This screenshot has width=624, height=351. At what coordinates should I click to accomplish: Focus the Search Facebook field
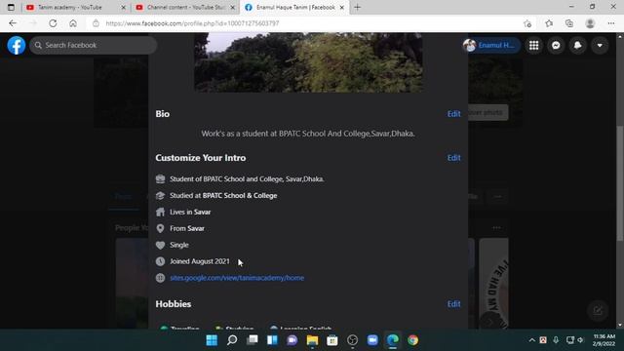point(94,46)
